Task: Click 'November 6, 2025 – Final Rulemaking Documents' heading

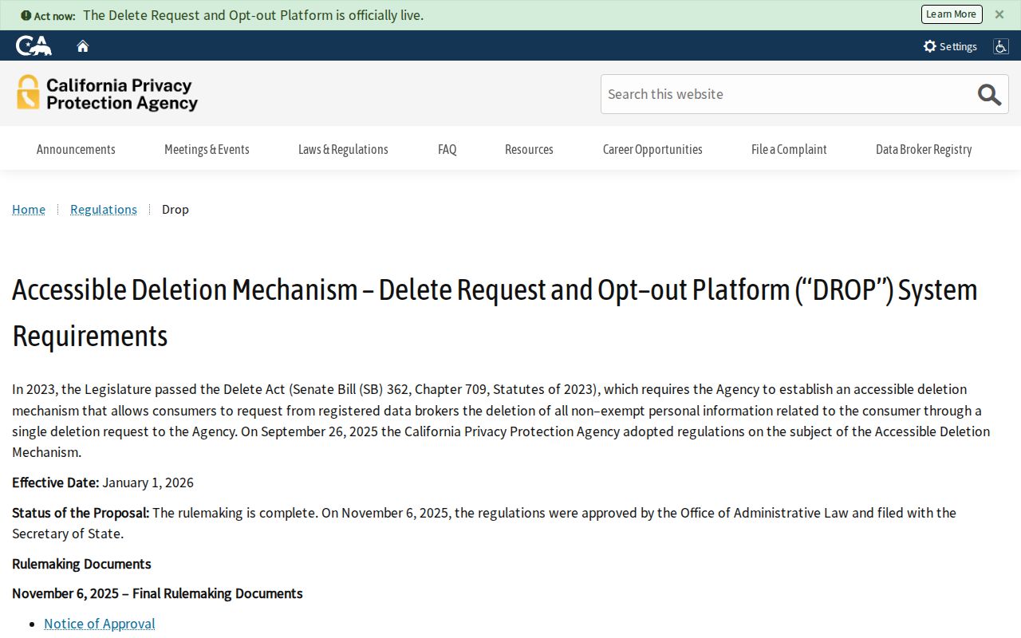Action: (x=157, y=593)
